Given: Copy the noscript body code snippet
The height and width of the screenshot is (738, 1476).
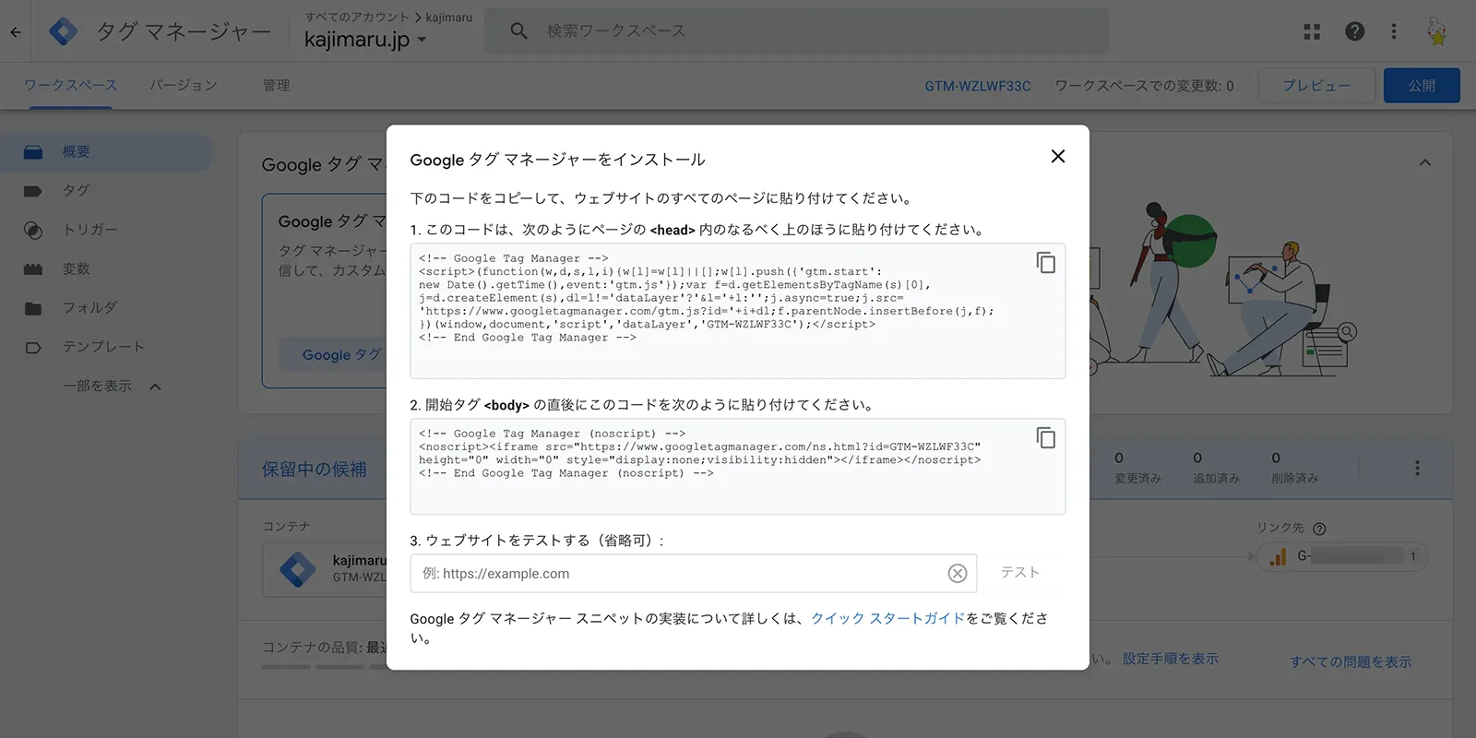Looking at the screenshot, I should [x=1045, y=437].
